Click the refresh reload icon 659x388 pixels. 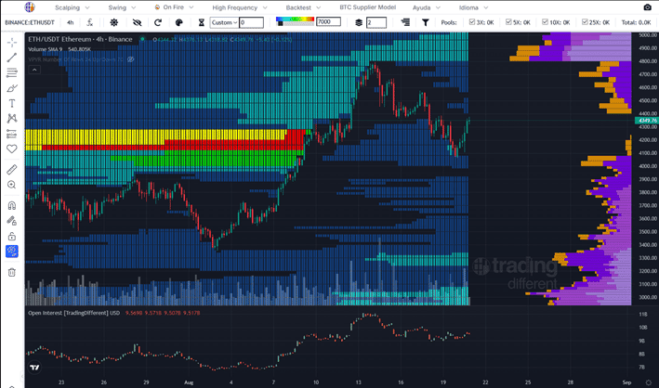click(x=158, y=22)
